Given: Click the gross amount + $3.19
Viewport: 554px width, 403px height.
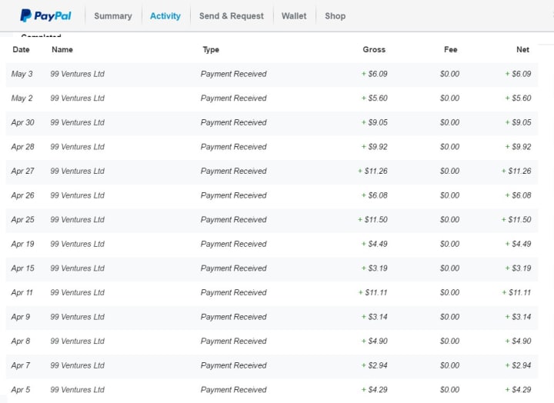Looking at the screenshot, I should point(375,268).
